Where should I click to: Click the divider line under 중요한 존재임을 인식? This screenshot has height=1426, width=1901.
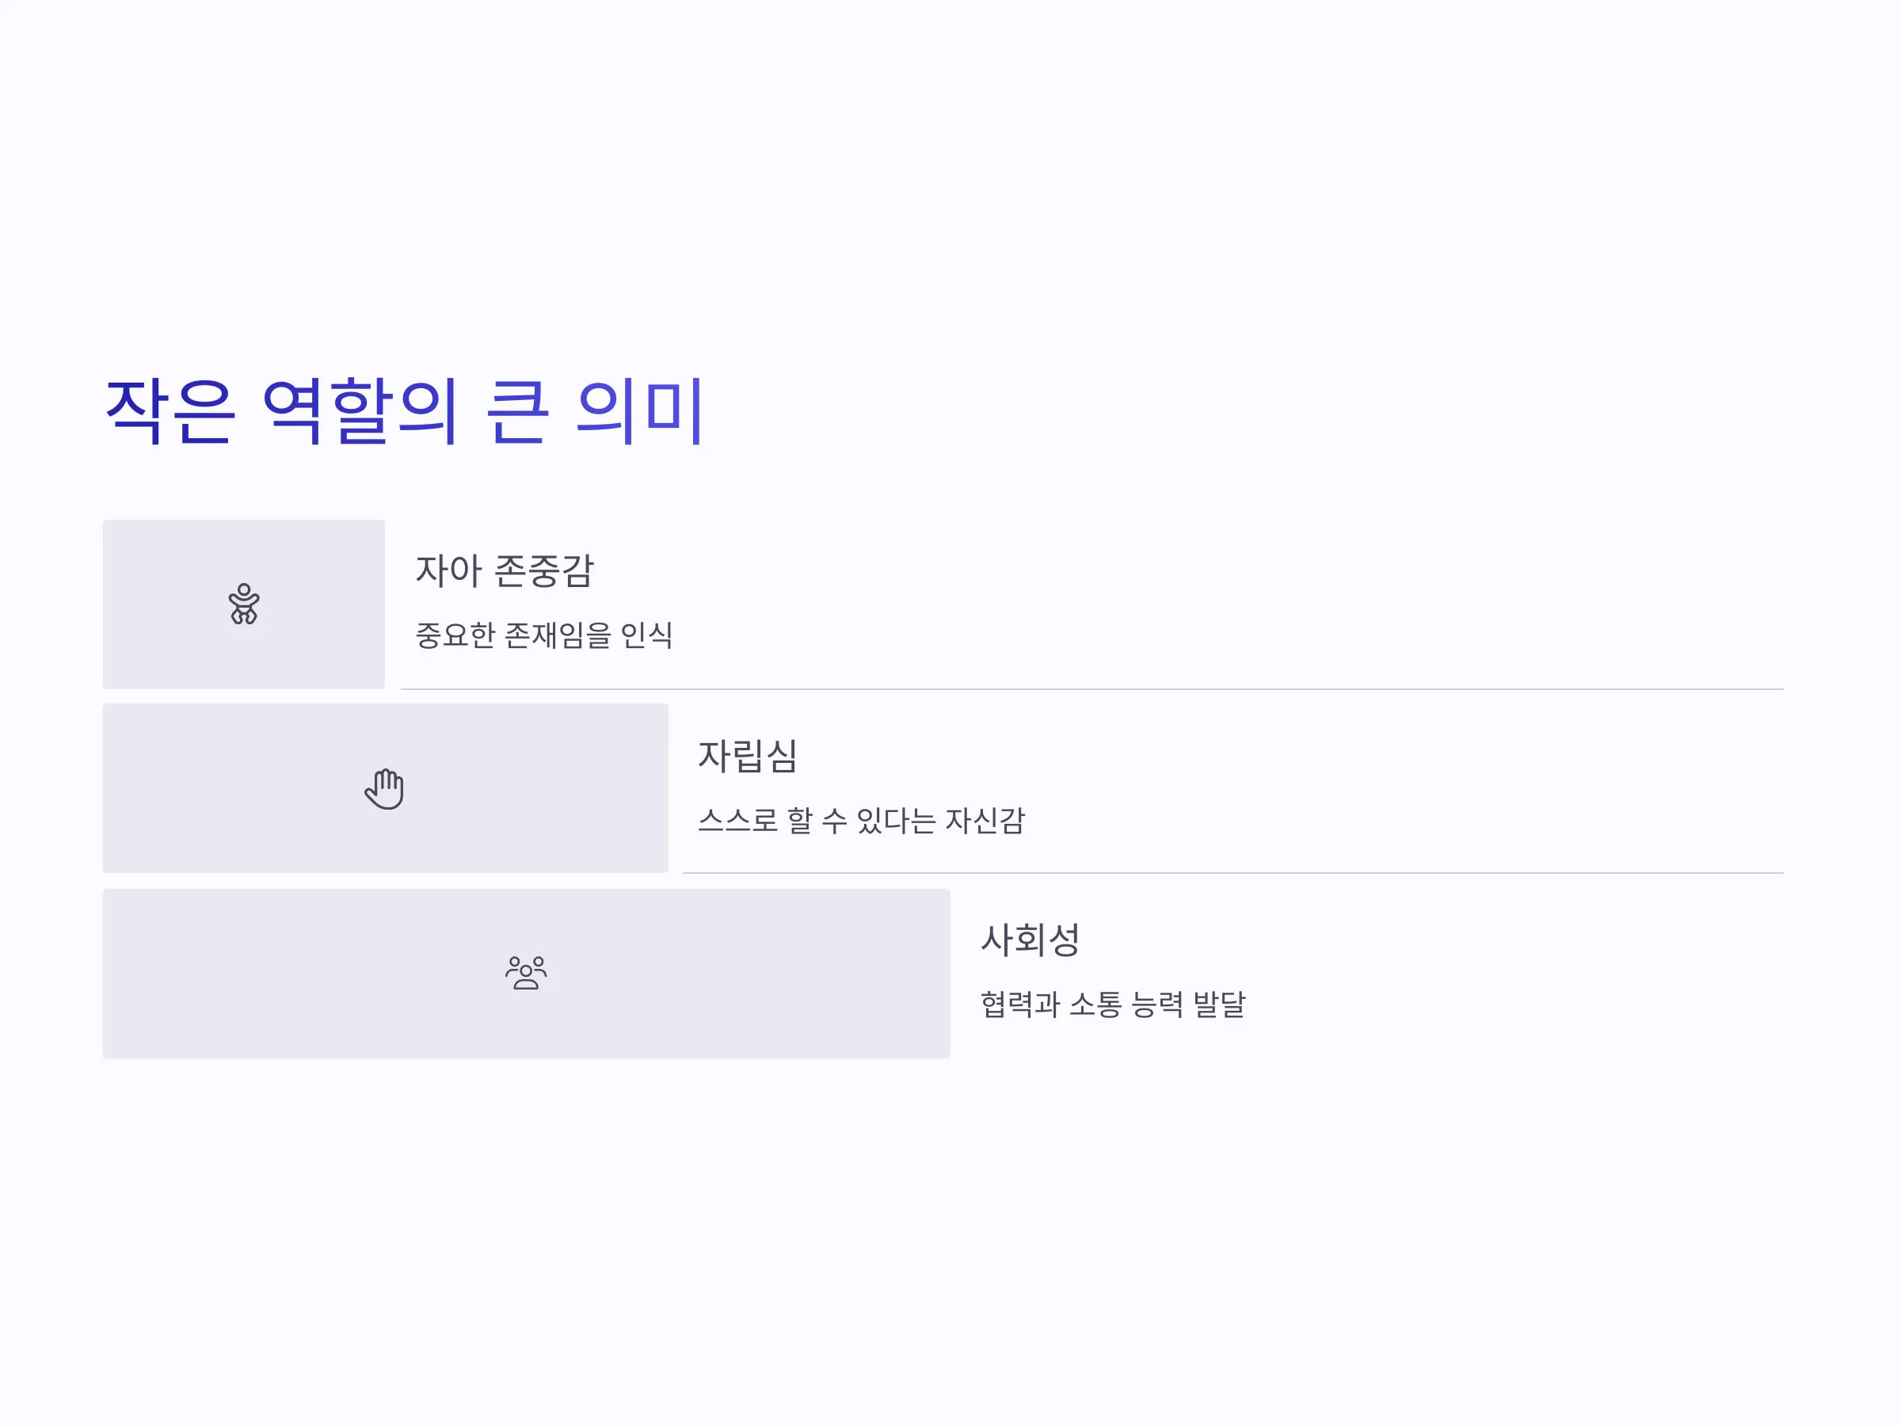pyautogui.click(x=1092, y=688)
